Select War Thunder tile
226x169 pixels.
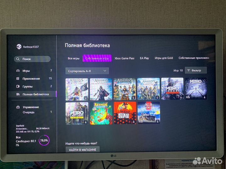tap(149, 113)
